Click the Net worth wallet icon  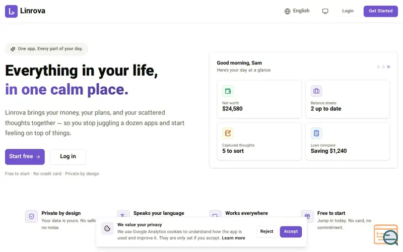[228, 91]
